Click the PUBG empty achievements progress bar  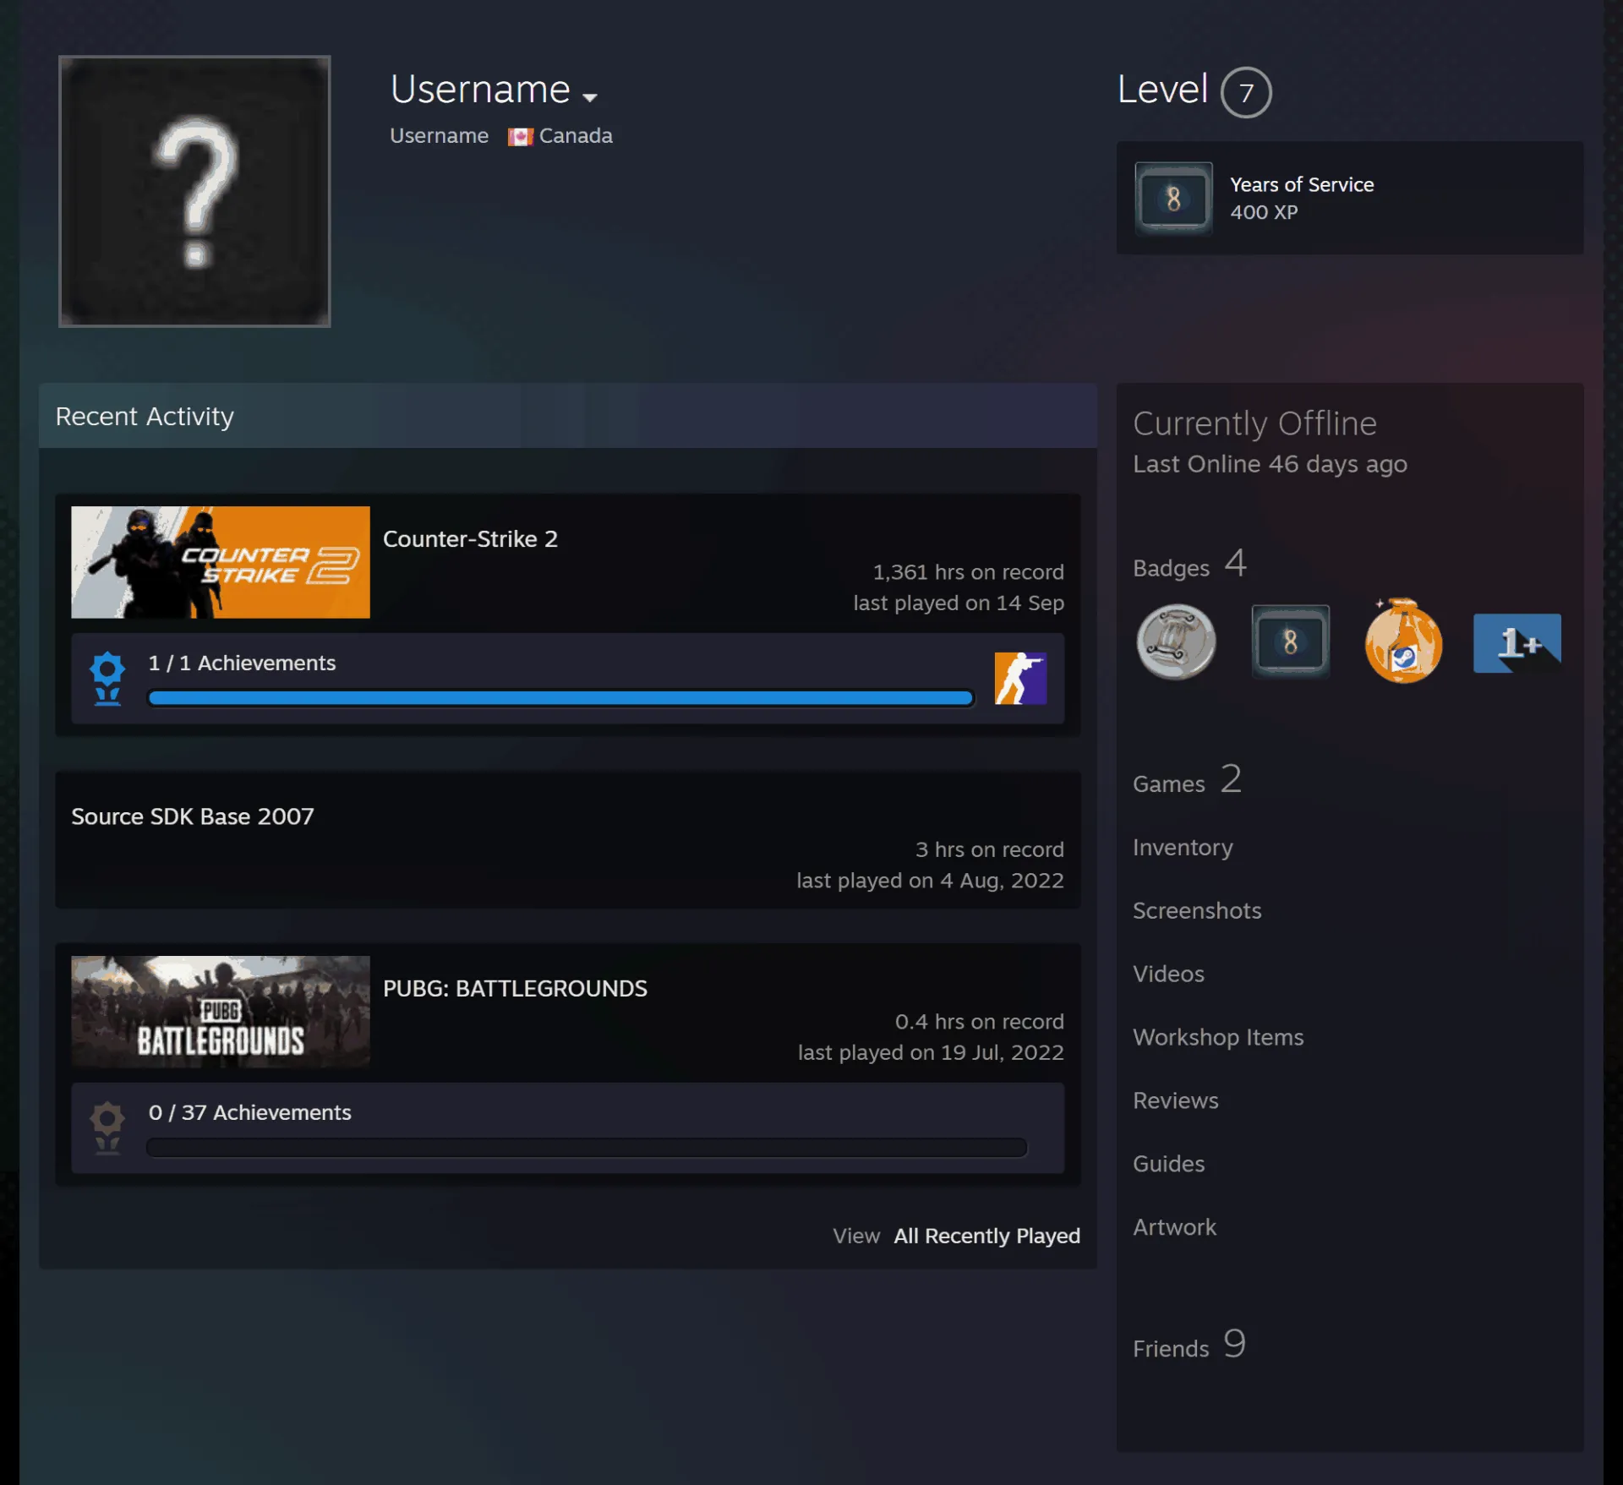click(587, 1147)
